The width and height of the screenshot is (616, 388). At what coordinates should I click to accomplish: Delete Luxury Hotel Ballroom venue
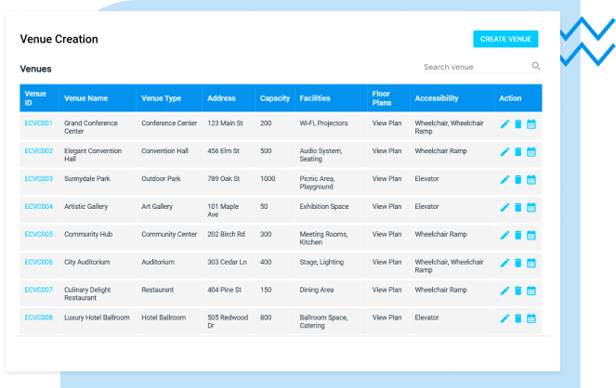click(x=518, y=318)
